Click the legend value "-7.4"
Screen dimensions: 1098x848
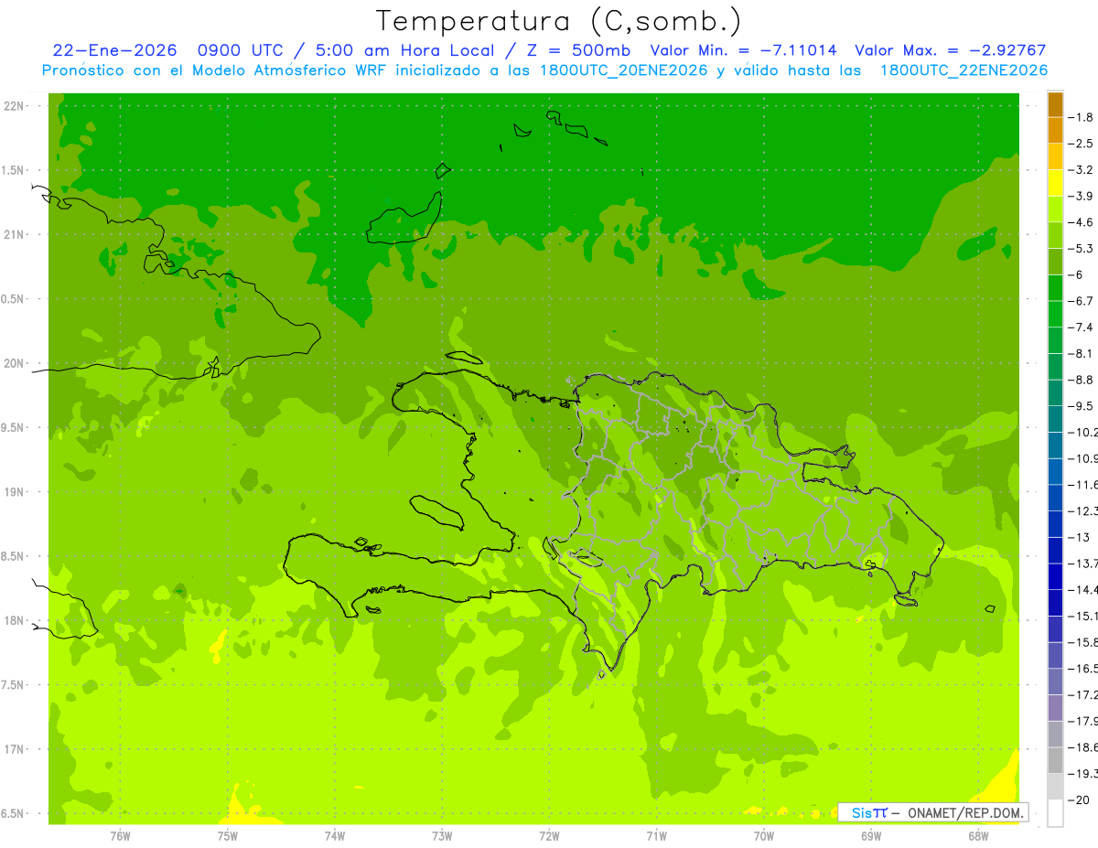tap(1082, 327)
